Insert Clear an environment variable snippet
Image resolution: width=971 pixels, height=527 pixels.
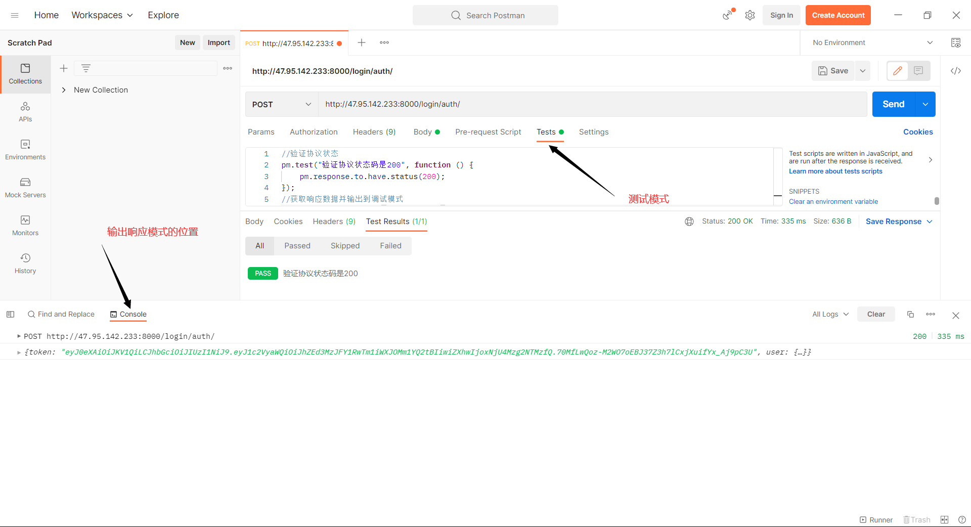(x=833, y=202)
